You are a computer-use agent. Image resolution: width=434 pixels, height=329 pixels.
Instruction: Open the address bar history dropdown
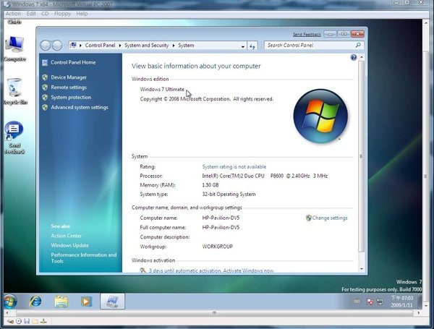243,46
